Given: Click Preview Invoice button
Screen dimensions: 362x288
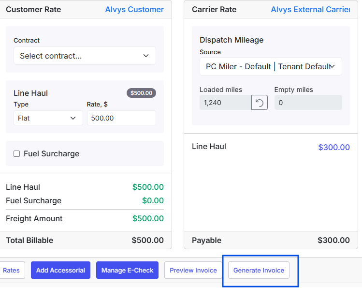Looking at the screenshot, I should (193, 270).
